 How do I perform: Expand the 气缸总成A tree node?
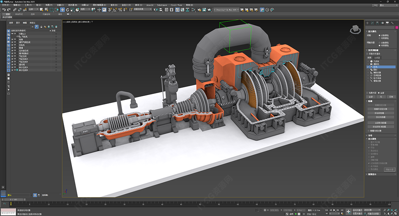[x=12, y=59]
